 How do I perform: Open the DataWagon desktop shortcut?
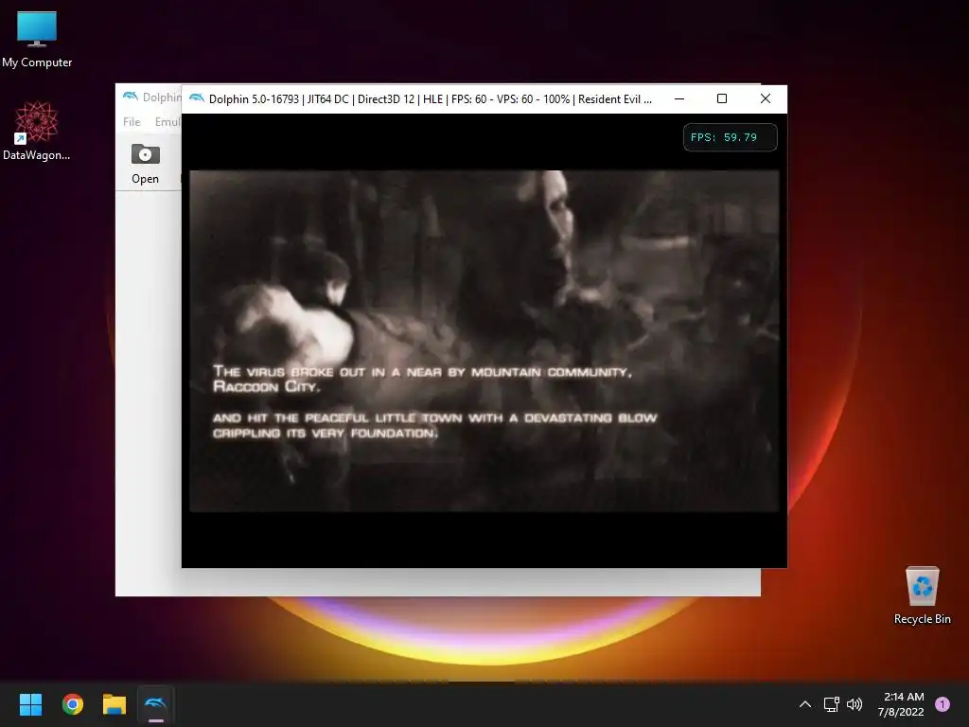pos(37,131)
